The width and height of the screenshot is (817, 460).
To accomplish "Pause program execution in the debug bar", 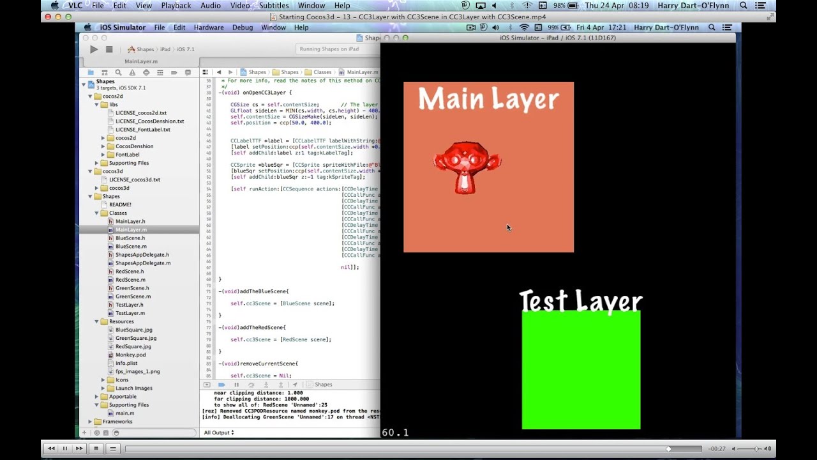I will click(236, 385).
